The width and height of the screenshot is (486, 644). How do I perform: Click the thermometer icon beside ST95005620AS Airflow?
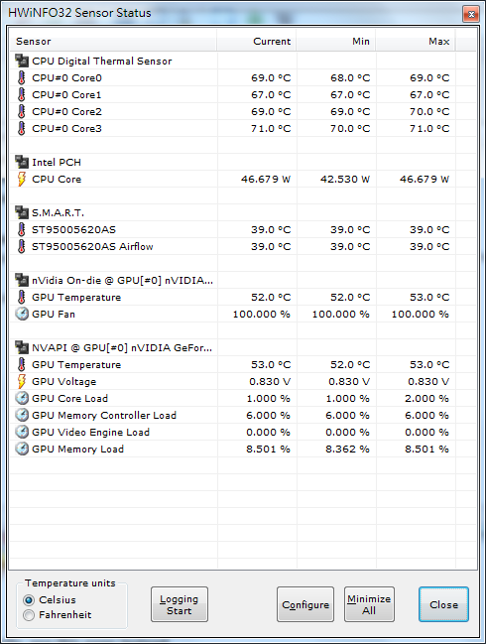click(22, 246)
